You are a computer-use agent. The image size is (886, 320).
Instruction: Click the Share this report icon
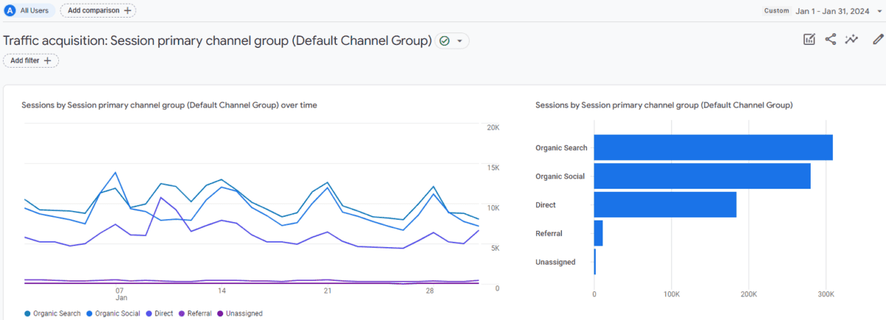click(x=831, y=40)
